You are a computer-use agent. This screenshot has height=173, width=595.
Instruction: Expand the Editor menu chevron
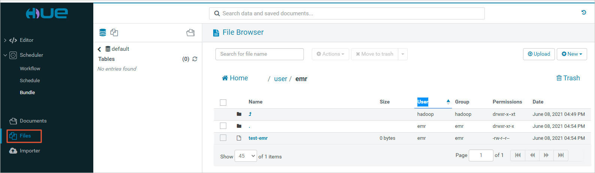pos(5,40)
